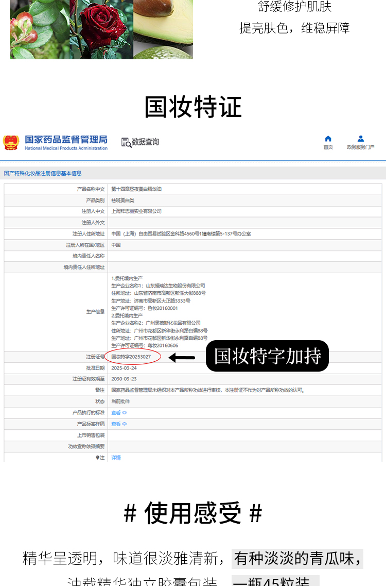Click the highlighted 有种淡淡的青瓜味 text
The height and width of the screenshot is (586, 386).
[x=297, y=558]
